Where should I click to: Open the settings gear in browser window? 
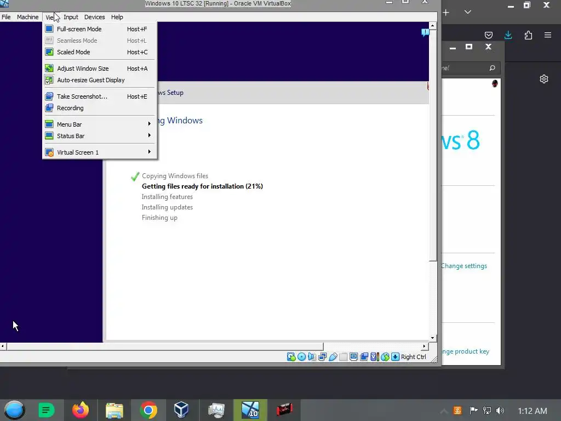tap(544, 79)
